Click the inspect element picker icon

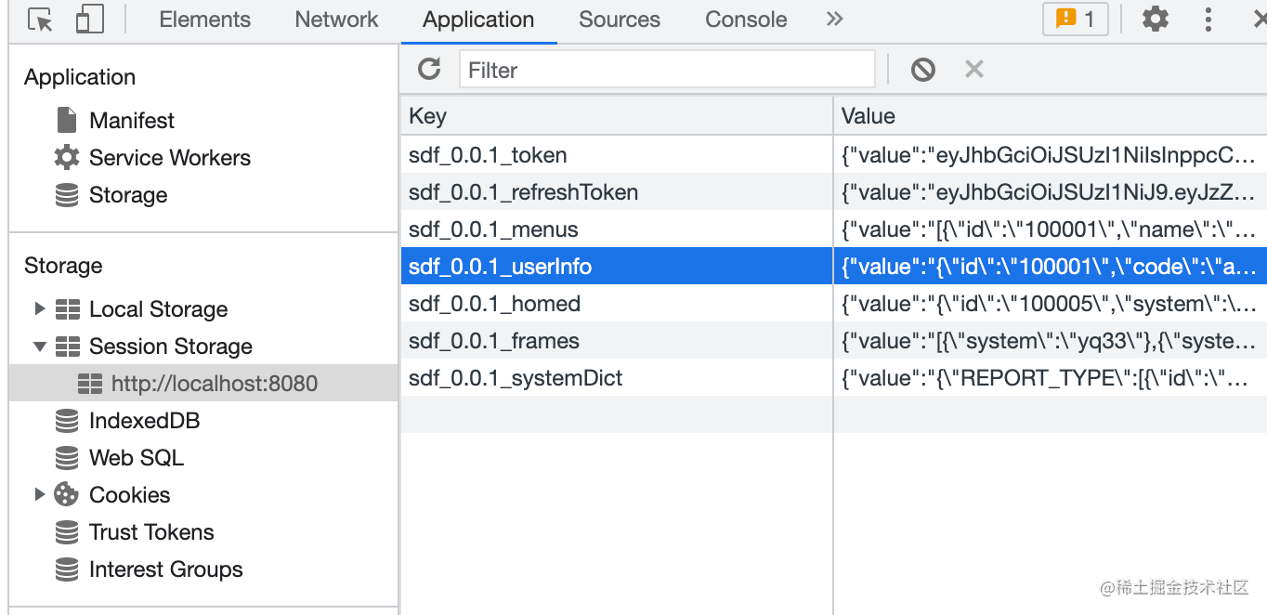[40, 20]
